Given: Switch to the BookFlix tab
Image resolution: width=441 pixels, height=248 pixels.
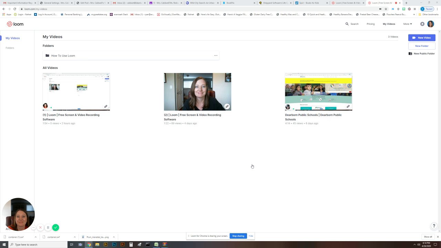Looking at the screenshot, I should [x=239, y=3].
